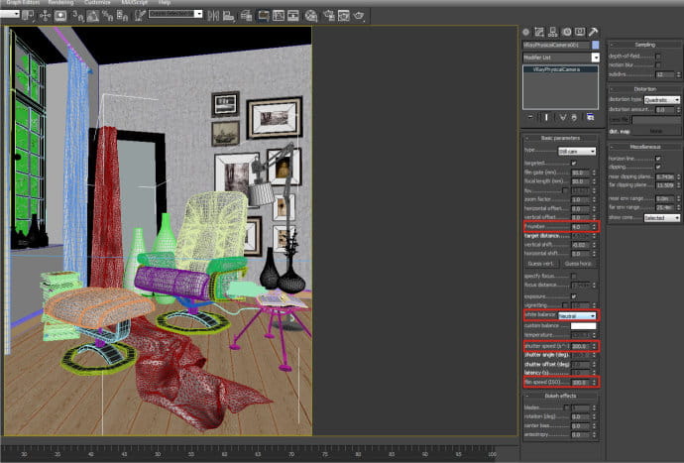
Task: Open the distortion type dropdown
Action: [662, 100]
